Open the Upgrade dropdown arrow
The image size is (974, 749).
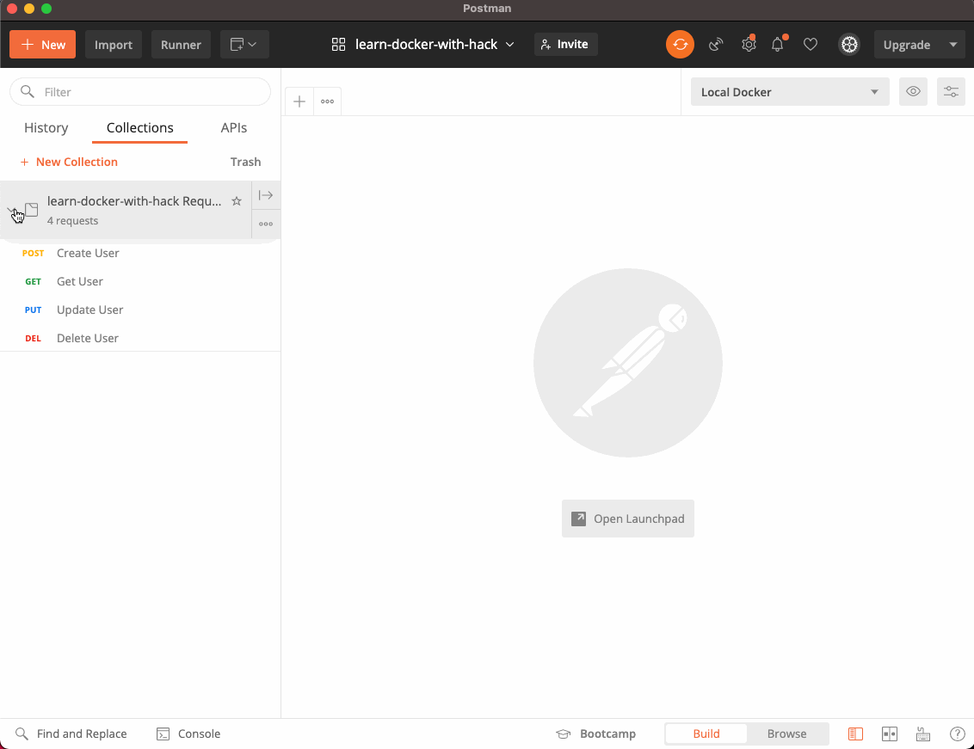(x=952, y=45)
